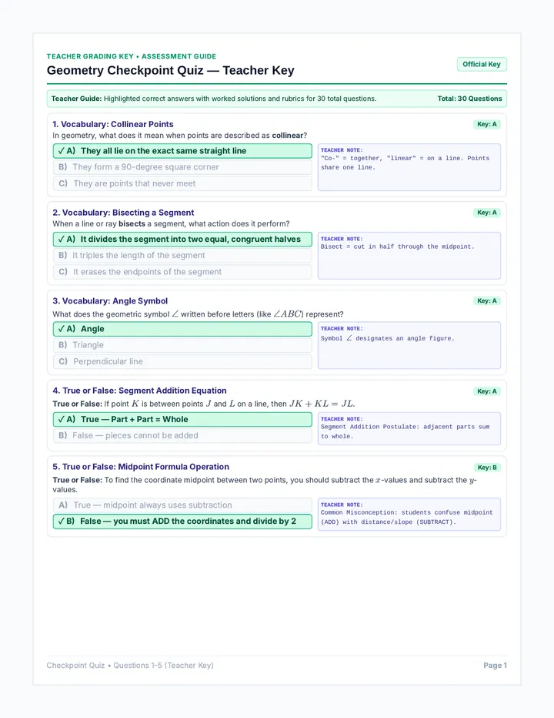Click the midpoint True or False statement text

(x=265, y=485)
